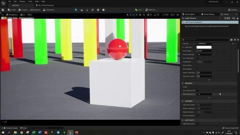The height and width of the screenshot is (135, 240).
Task: Switch to Brush Editing mode icon
Action: [103, 10]
